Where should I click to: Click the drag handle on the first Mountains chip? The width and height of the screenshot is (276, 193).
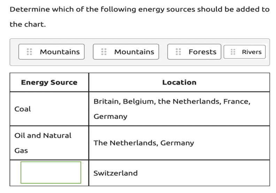[29, 52]
